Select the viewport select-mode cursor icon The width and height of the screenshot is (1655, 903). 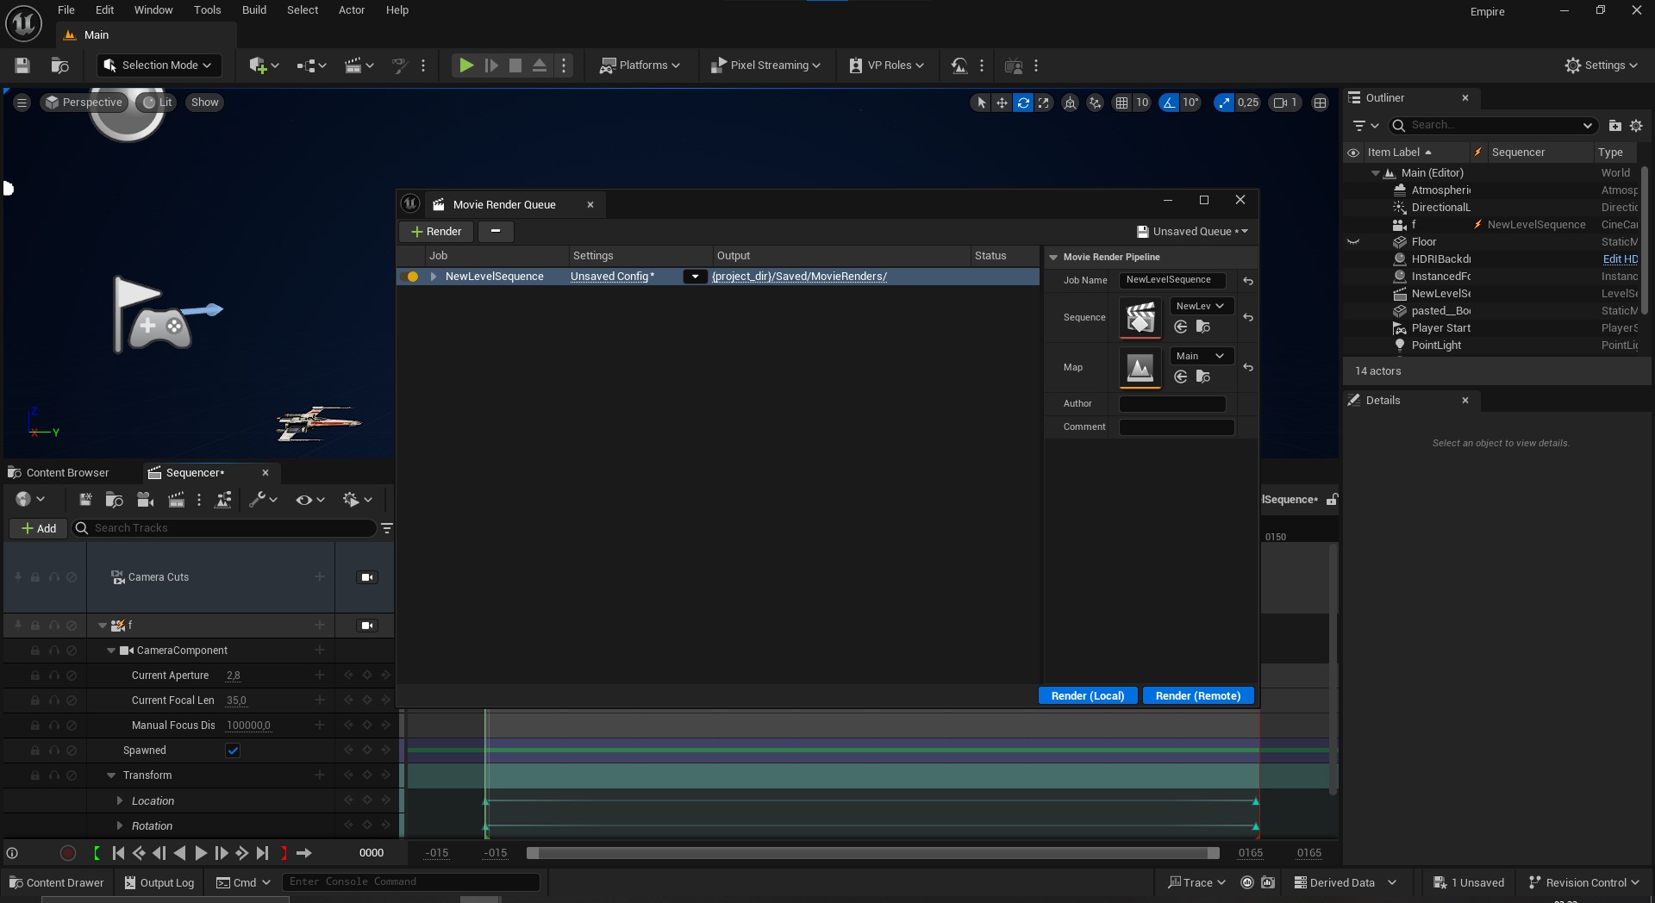point(981,103)
